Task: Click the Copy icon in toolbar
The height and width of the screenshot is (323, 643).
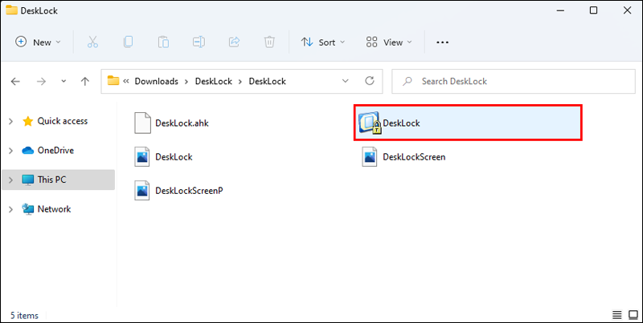Action: pos(129,42)
